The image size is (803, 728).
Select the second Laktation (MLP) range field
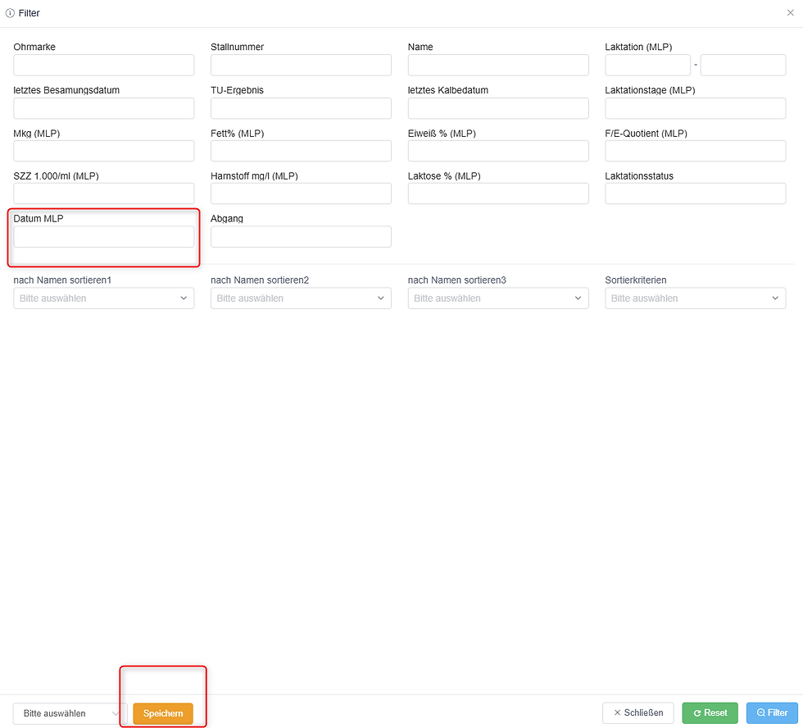coord(742,65)
